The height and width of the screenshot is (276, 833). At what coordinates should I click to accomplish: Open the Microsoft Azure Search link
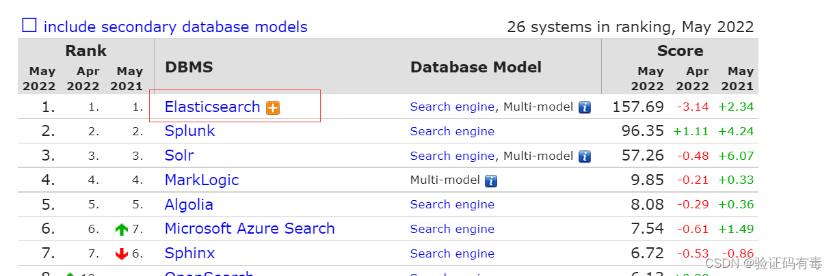[250, 229]
